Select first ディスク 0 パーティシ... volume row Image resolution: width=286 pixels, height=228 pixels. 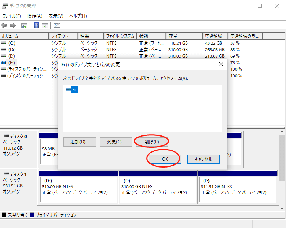[x=27, y=69]
